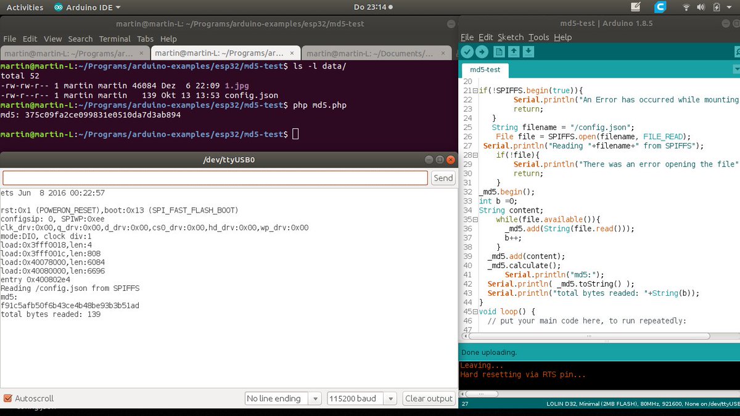The image size is (740, 416).
Task: Open Arduino File menu
Action: (x=467, y=37)
